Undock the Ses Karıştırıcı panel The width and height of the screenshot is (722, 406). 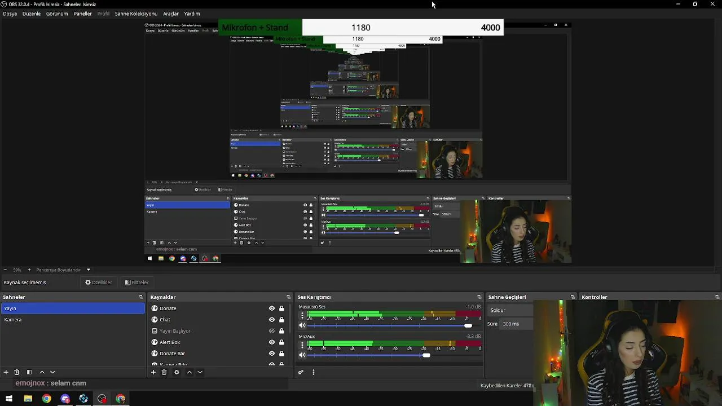479,297
